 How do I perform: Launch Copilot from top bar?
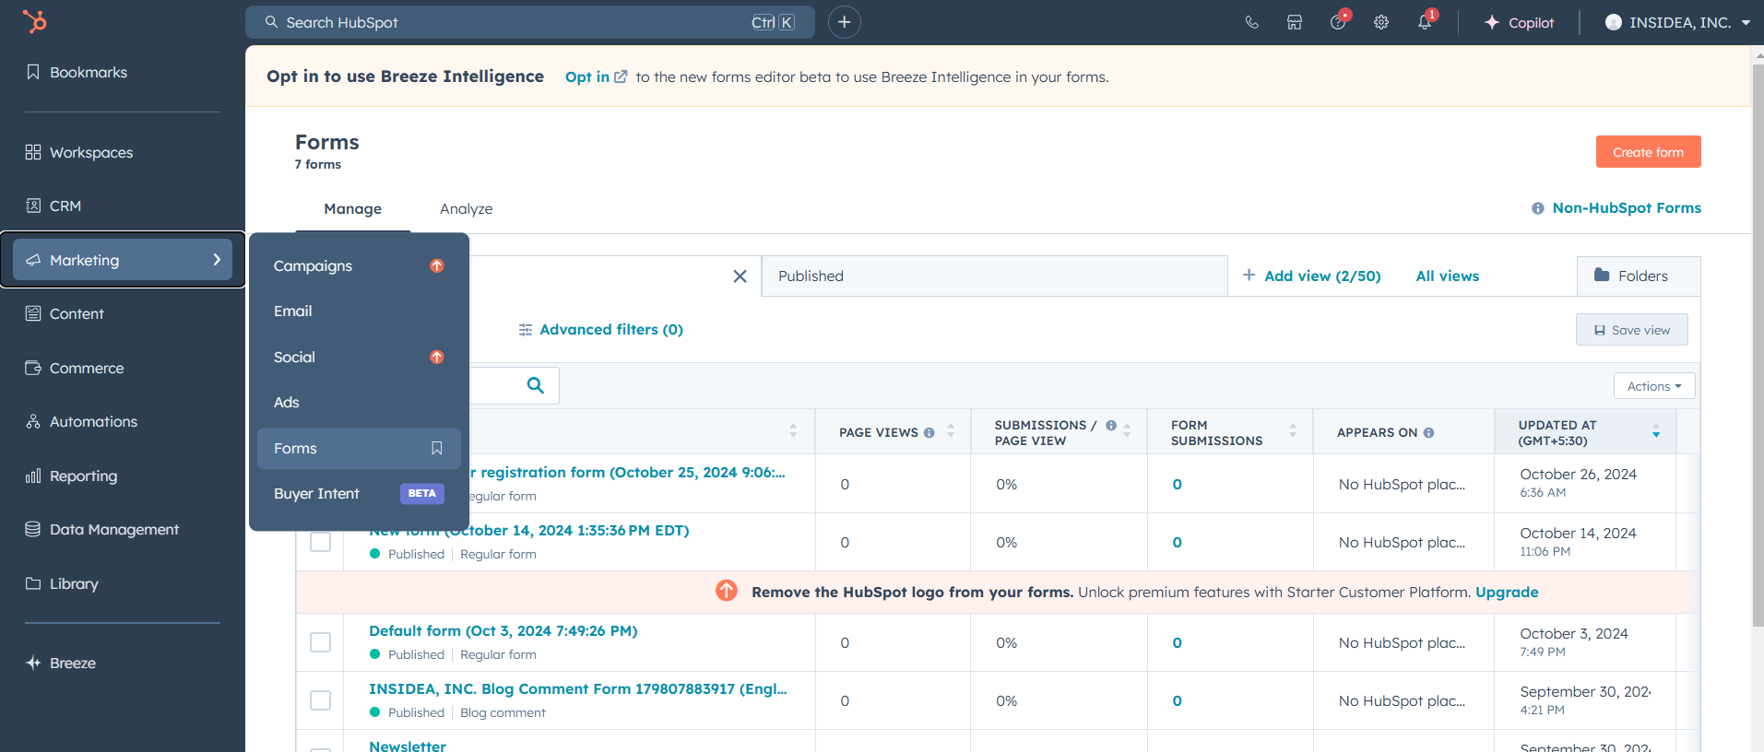pyautogui.click(x=1519, y=22)
